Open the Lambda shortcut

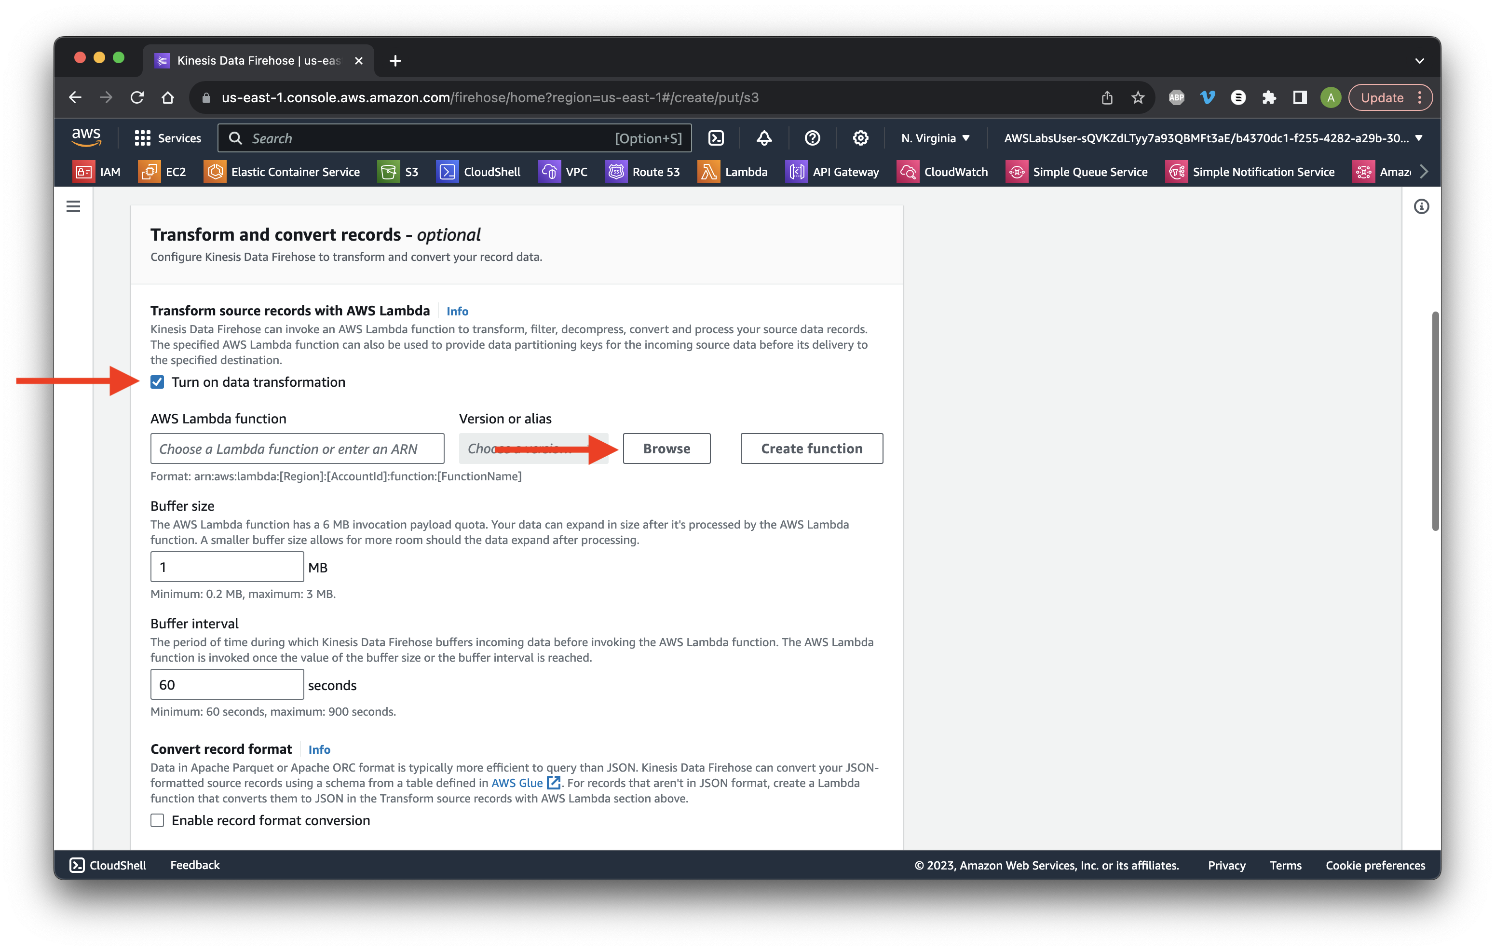(x=733, y=172)
